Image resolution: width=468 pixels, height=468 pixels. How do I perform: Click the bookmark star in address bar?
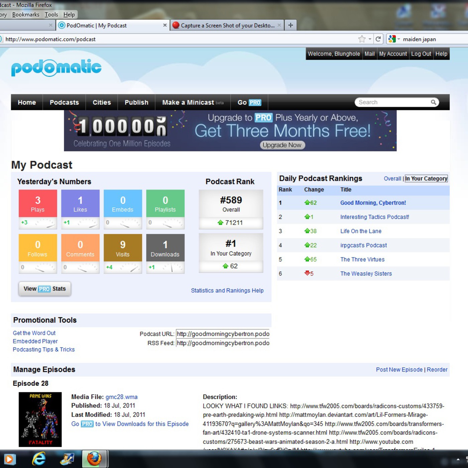(x=362, y=39)
